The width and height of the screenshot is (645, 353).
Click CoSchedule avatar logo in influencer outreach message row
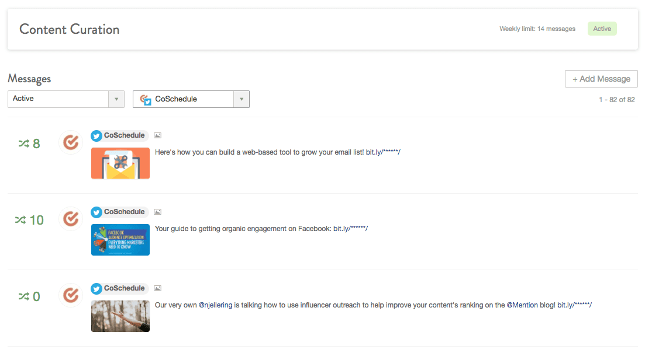[x=71, y=295]
